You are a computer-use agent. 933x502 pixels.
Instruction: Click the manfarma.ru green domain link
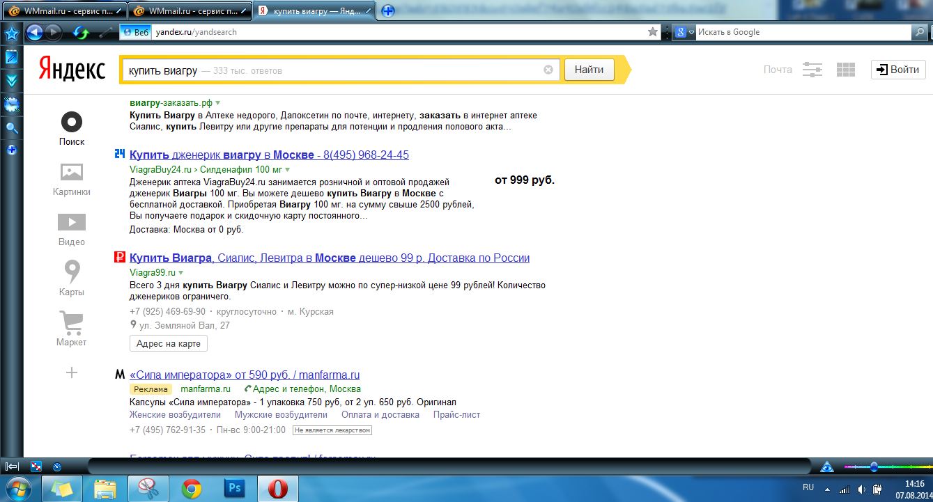tap(206, 389)
